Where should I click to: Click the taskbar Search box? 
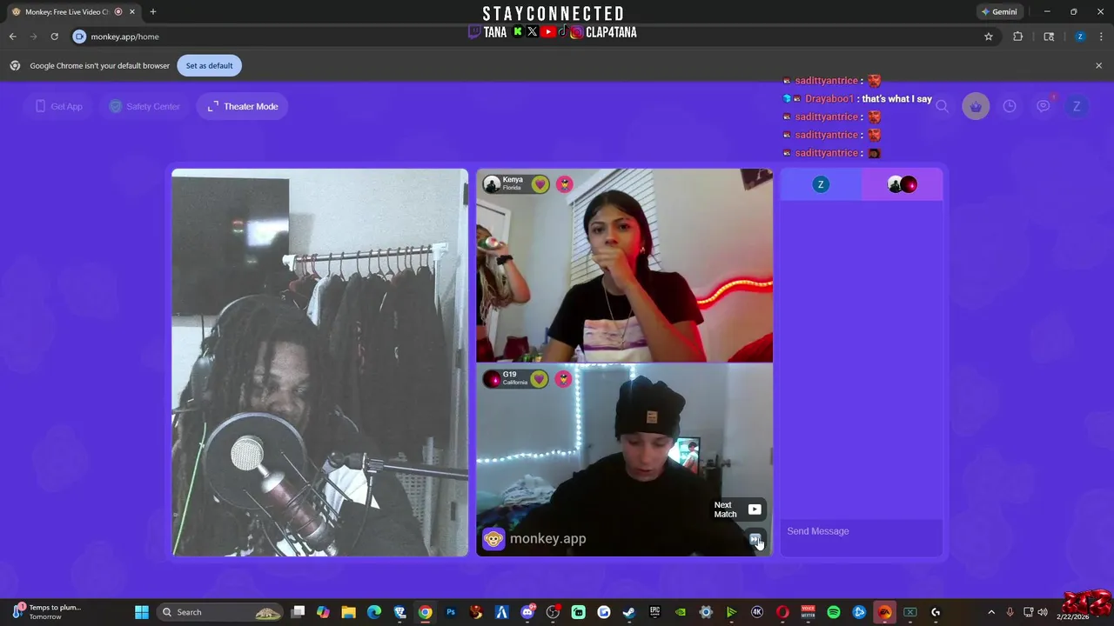tap(221, 612)
